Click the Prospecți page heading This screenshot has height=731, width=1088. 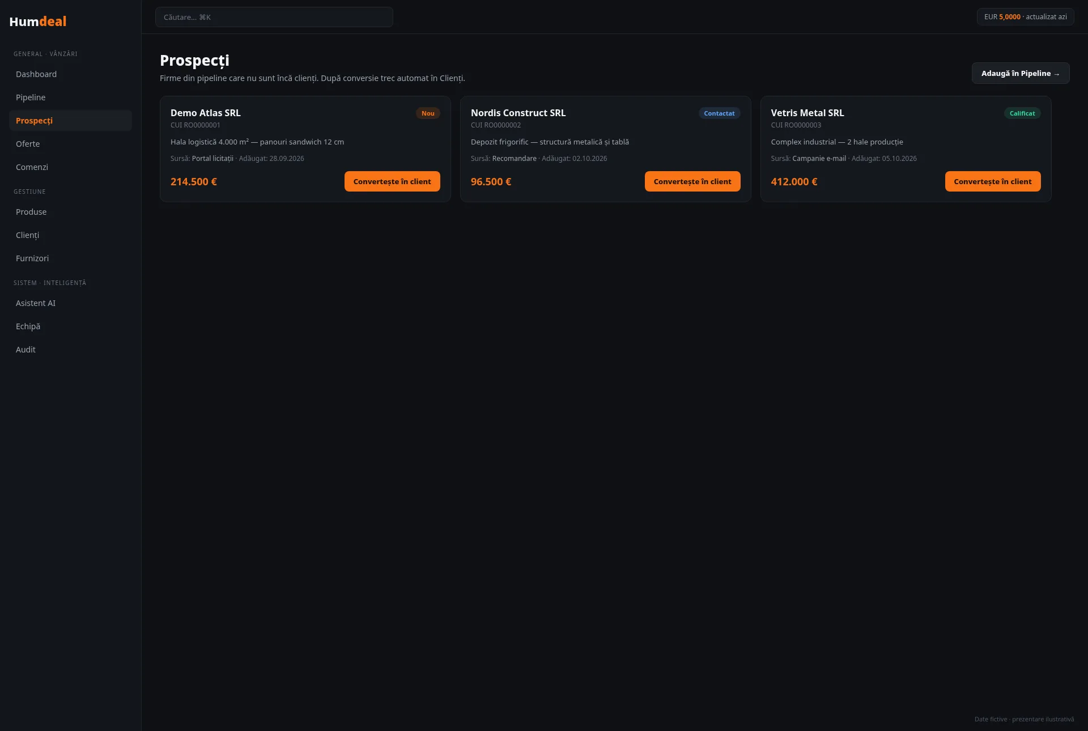(x=194, y=61)
